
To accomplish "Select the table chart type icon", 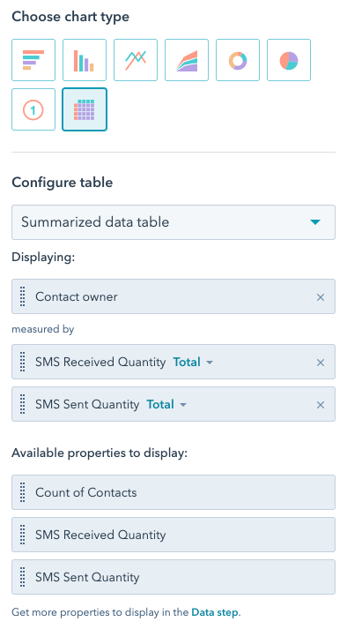I will tap(85, 109).
